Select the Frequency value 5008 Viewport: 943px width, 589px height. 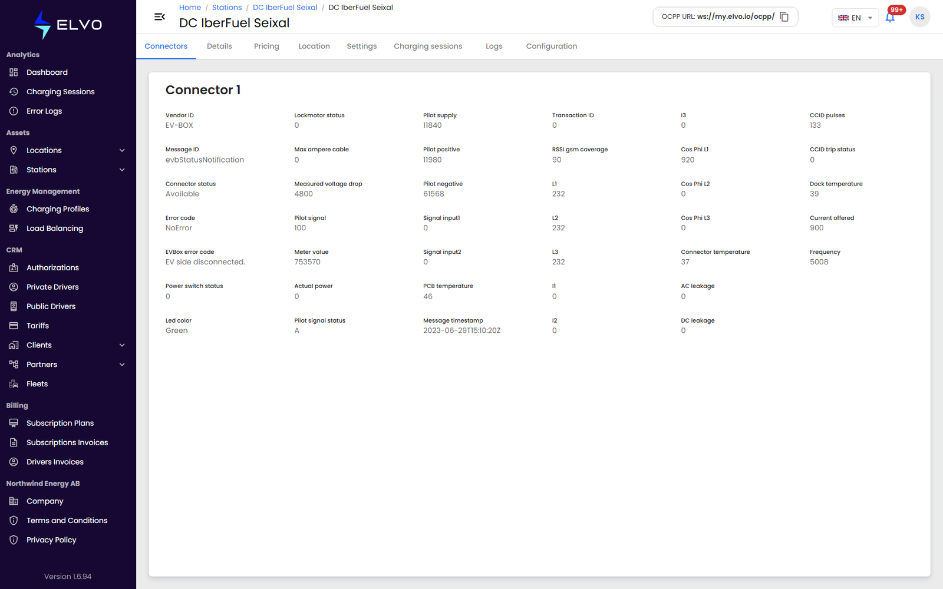(x=819, y=262)
